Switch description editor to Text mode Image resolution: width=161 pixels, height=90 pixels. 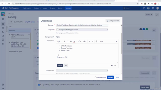coord(66,65)
